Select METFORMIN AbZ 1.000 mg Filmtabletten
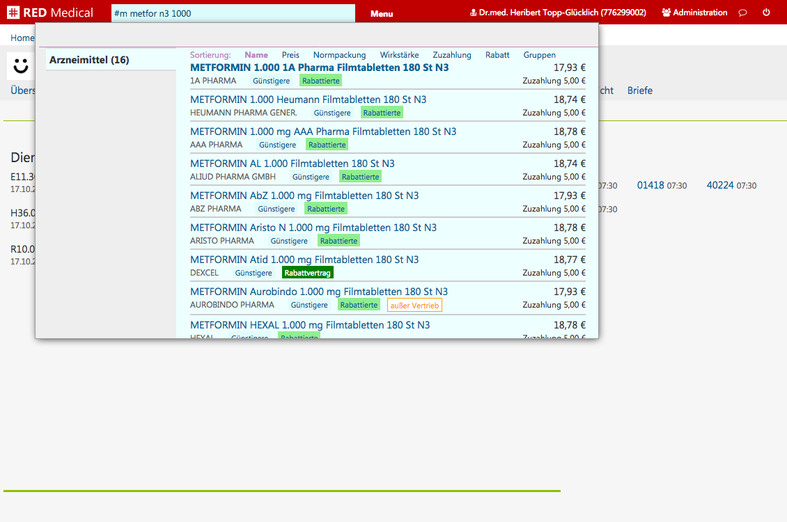 304,196
